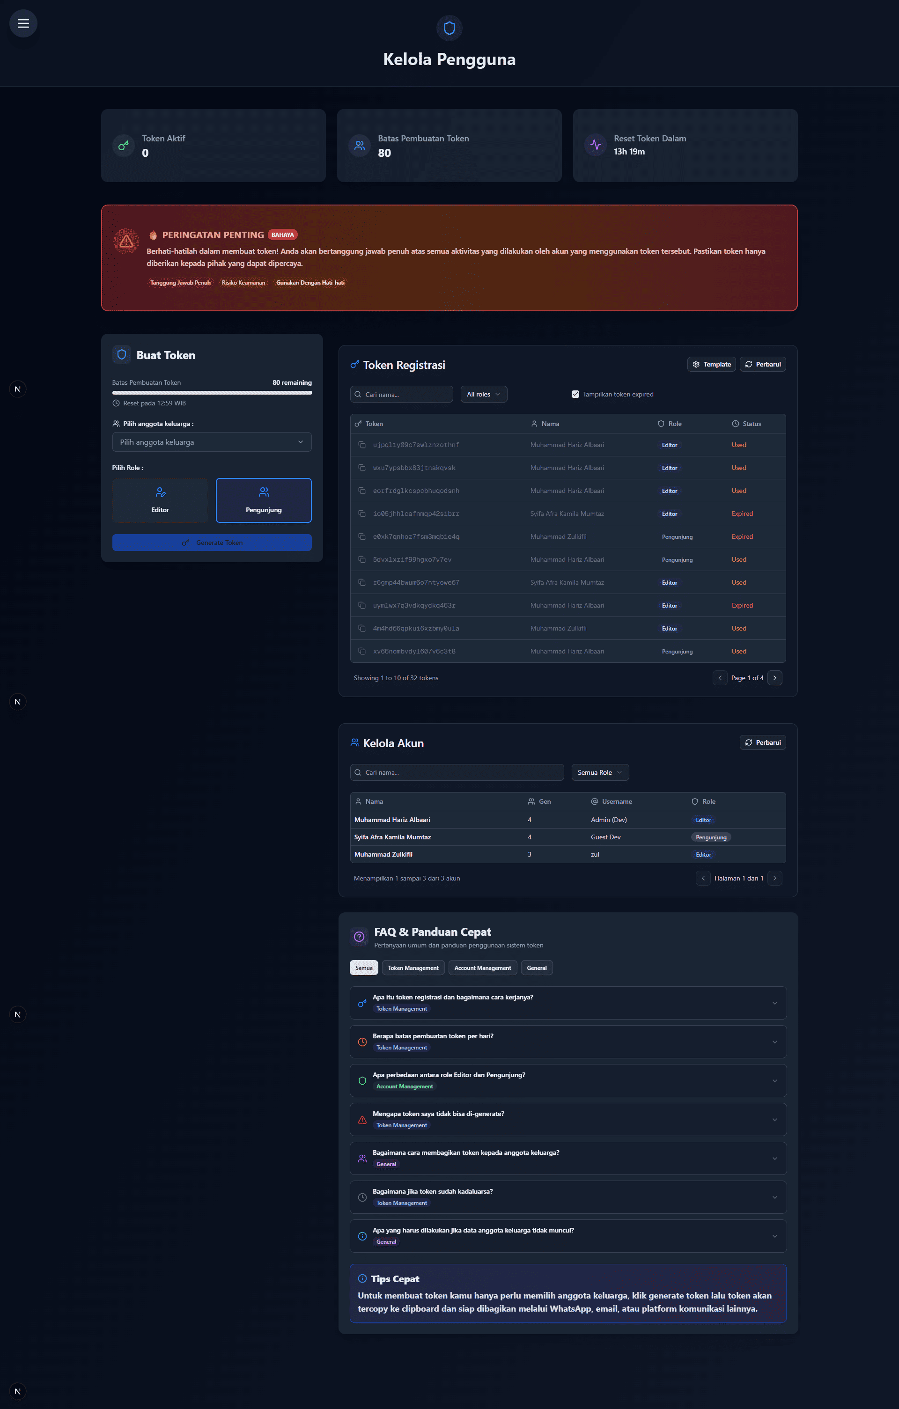Copy token xv66nombvdyl607v6c3t8
This screenshot has width=899, height=1409.
point(361,651)
